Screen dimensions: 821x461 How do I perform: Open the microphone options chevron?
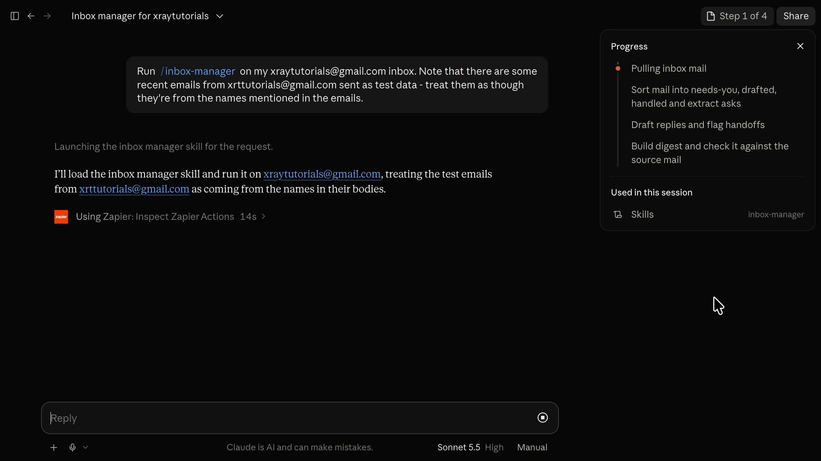(x=86, y=447)
